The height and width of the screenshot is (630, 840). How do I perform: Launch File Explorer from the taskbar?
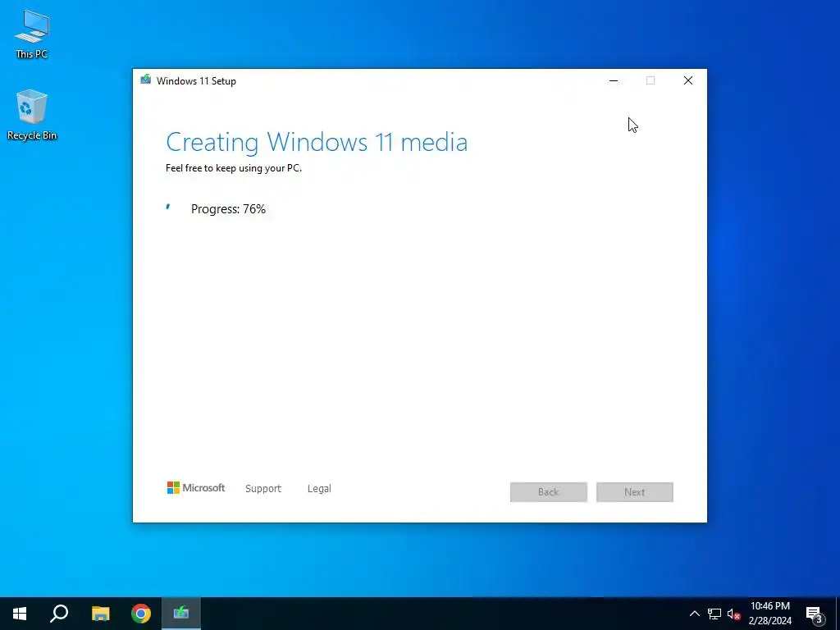100,614
